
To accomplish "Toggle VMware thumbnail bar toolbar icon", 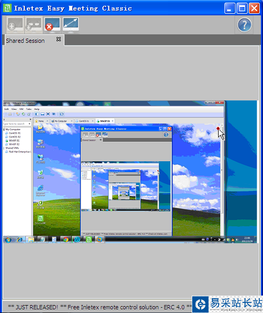I will coord(42,114).
